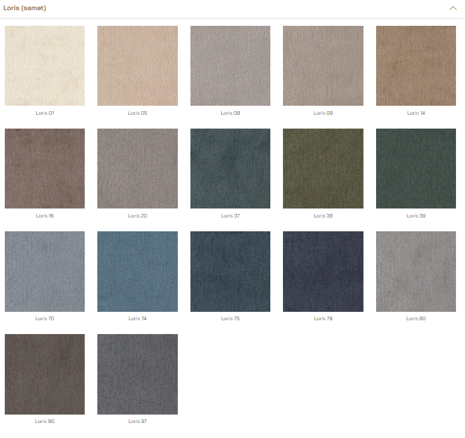Image resolution: width=465 pixels, height=438 pixels.
Task: Click the 'Loris 74' label text
Action: pyautogui.click(x=138, y=318)
